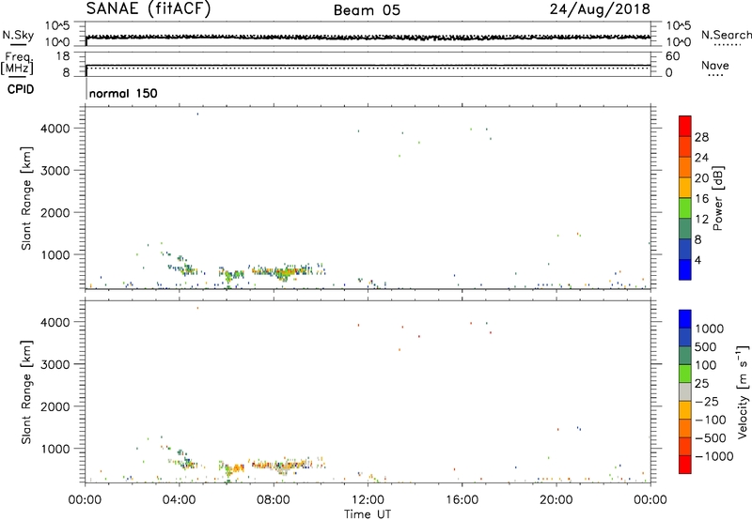Click the 08:00 time axis tick label
The image size is (752, 520).
[x=274, y=500]
